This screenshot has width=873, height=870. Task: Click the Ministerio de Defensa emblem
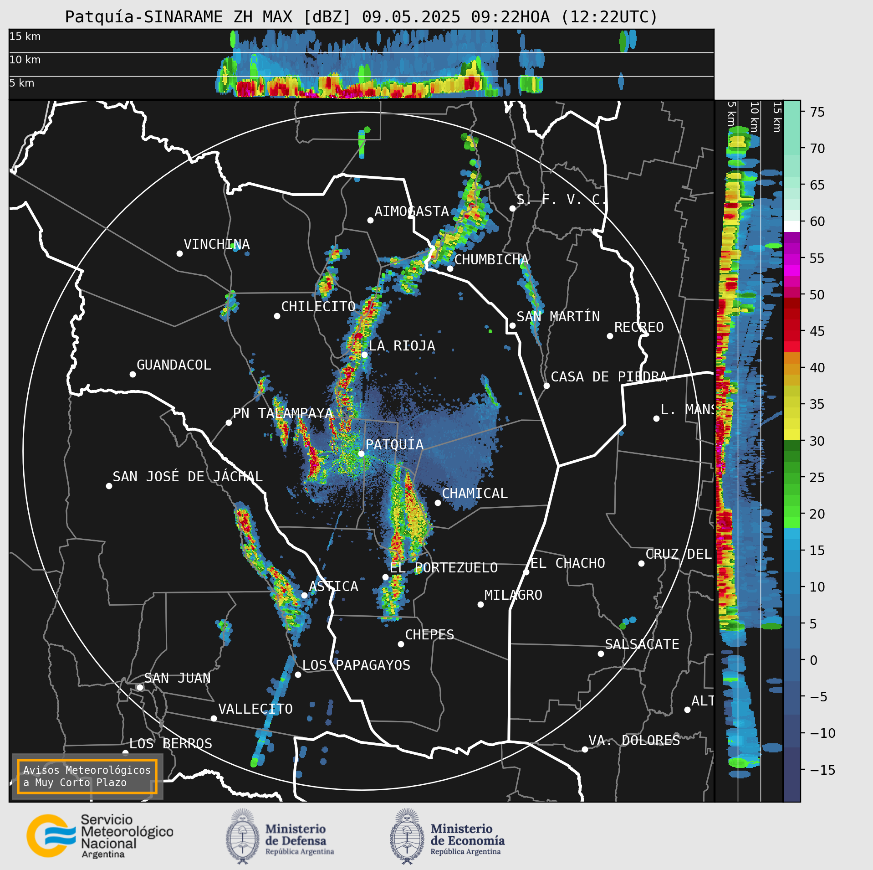click(243, 836)
